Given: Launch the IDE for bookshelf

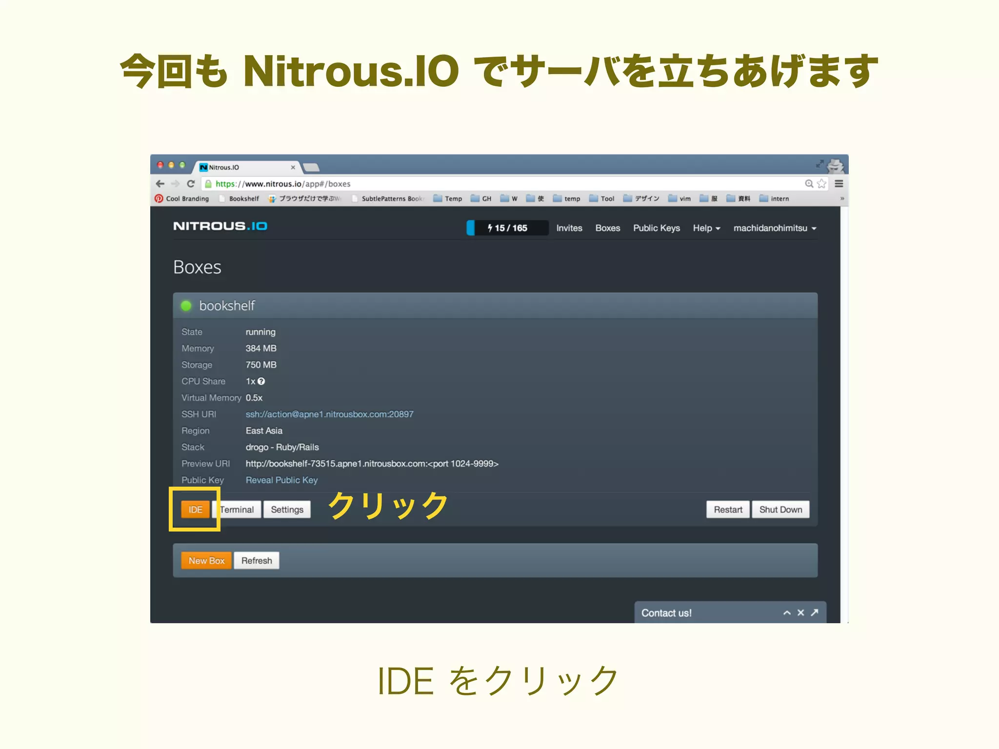Looking at the screenshot, I should (196, 510).
